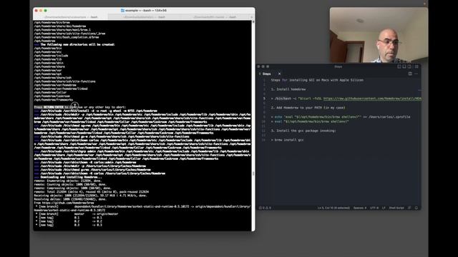The width and height of the screenshot is (458, 257).
Task: Select the Shell Script language mode
Action: click(396, 208)
